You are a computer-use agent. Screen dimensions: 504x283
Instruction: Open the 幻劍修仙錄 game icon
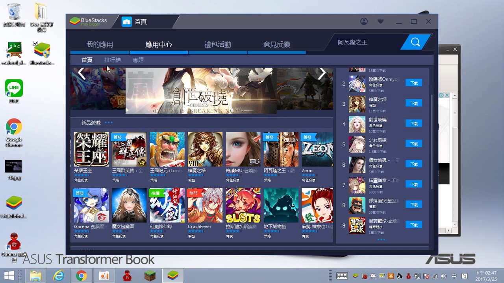click(x=167, y=205)
